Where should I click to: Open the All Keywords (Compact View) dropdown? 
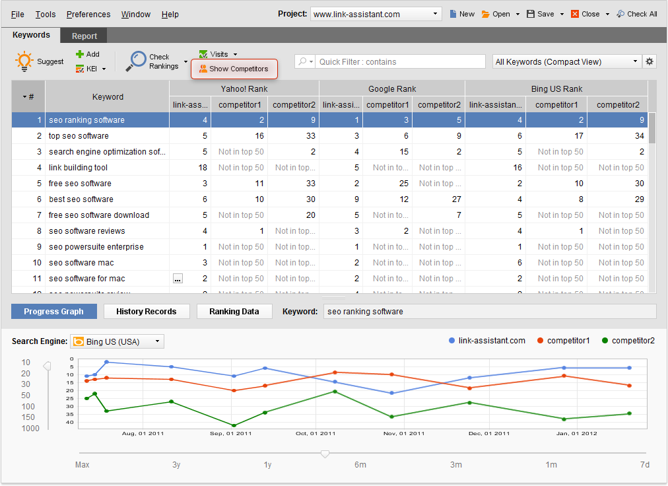tap(566, 61)
